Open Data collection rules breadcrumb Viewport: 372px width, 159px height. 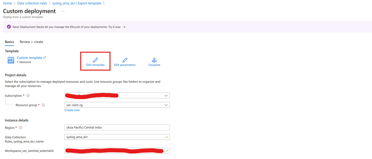tap(32, 3)
